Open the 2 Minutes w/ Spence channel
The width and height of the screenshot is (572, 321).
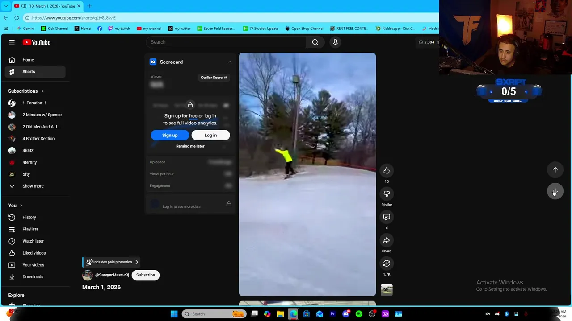(35, 115)
